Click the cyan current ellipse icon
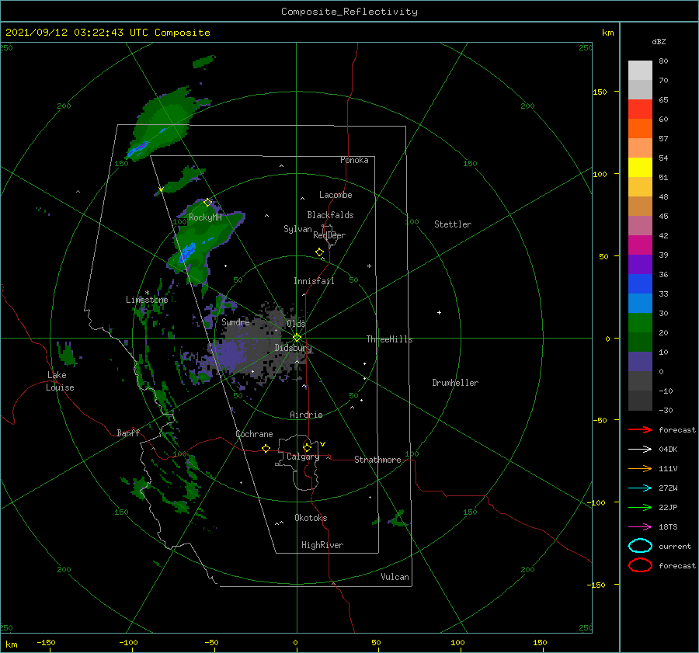The image size is (699, 653). [640, 546]
